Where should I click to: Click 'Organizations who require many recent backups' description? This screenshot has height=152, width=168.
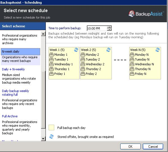[x=20, y=59]
